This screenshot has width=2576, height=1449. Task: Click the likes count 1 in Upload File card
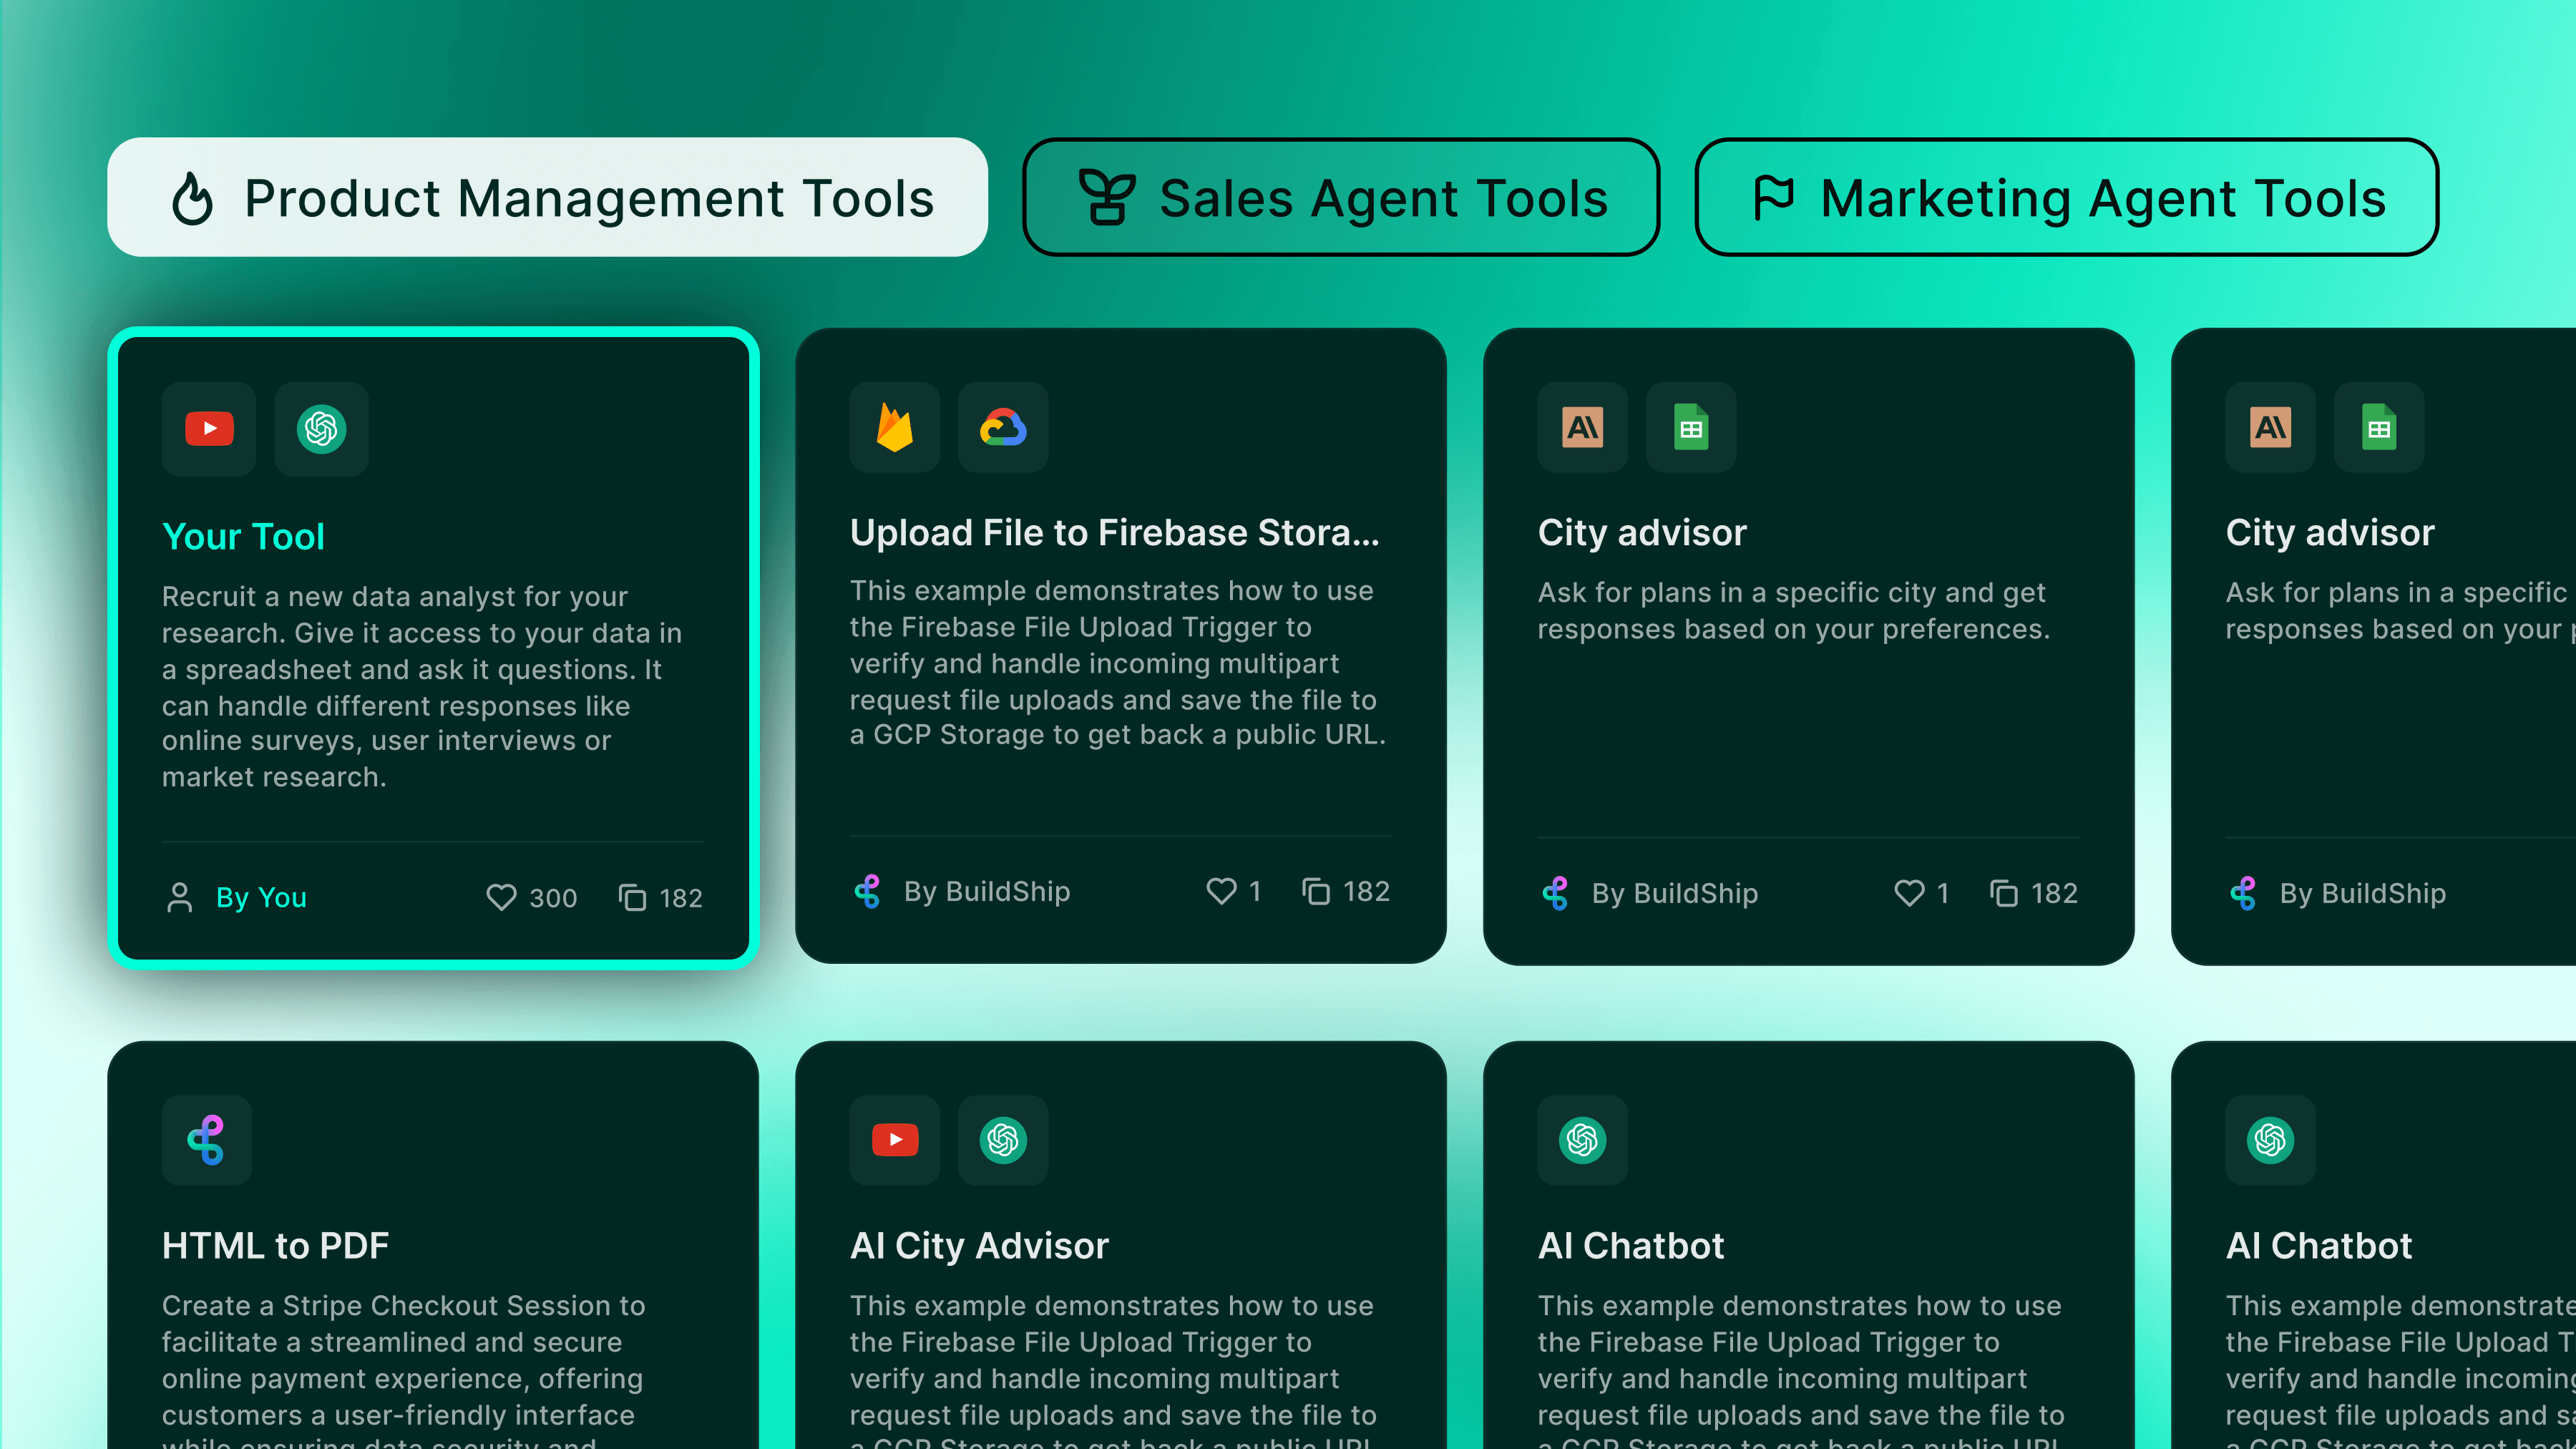1255,891
